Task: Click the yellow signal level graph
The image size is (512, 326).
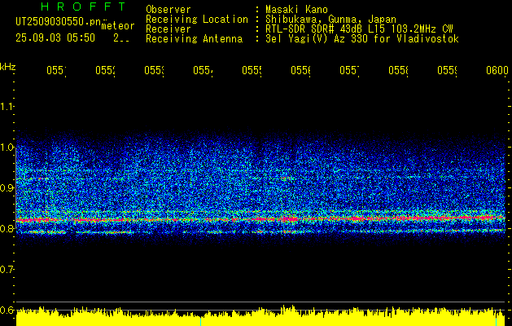Action: (x=260, y=316)
